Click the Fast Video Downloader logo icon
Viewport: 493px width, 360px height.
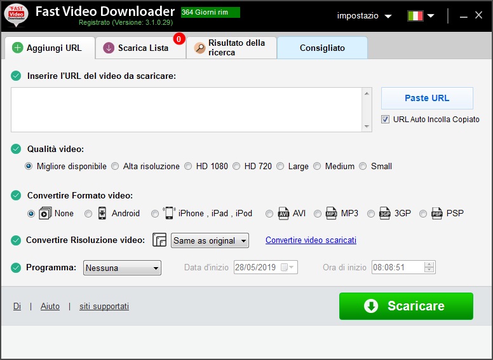pyautogui.click(x=16, y=15)
